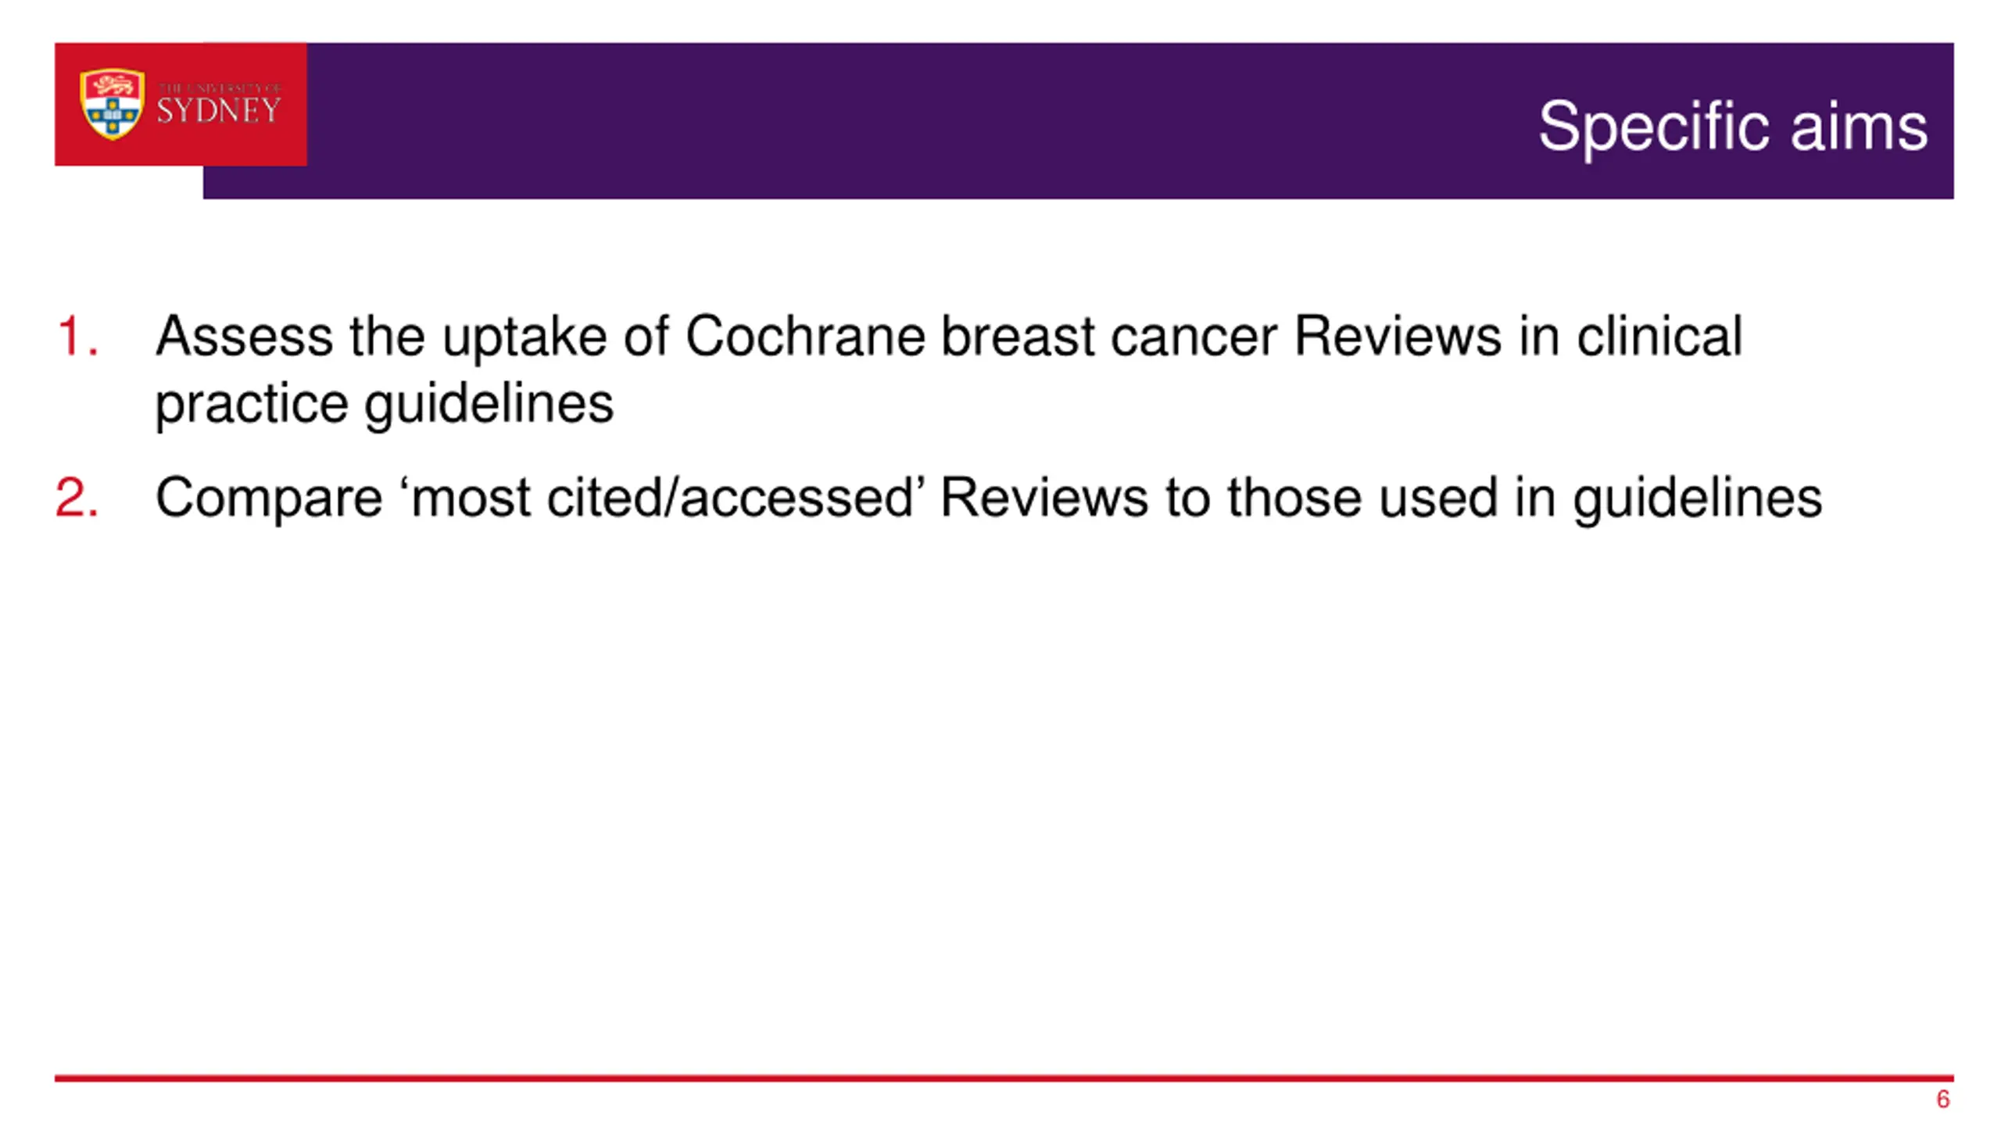Click the red list number '2.'
This screenshot has width=2001, height=1125.
point(77,498)
